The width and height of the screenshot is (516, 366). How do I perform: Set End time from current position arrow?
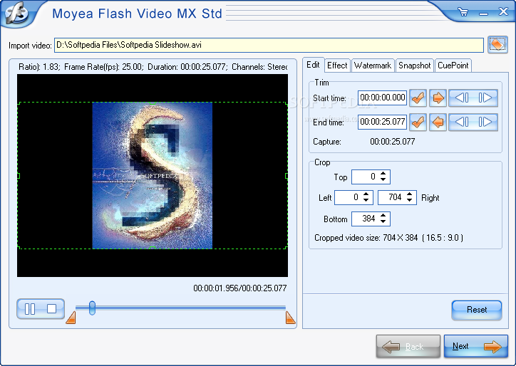[x=438, y=122]
